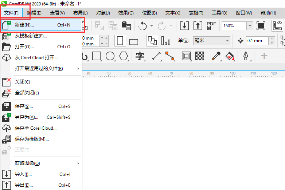Choose 关闭(C) menu entry
285x190 pixels.
coord(41,82)
